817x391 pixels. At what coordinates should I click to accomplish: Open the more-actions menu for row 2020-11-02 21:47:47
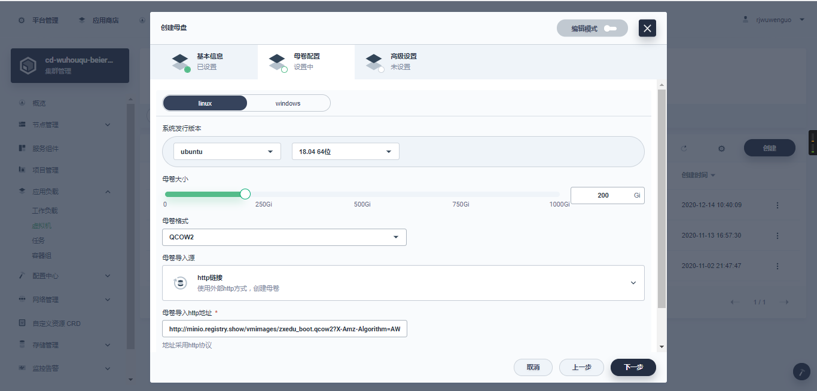(x=778, y=266)
